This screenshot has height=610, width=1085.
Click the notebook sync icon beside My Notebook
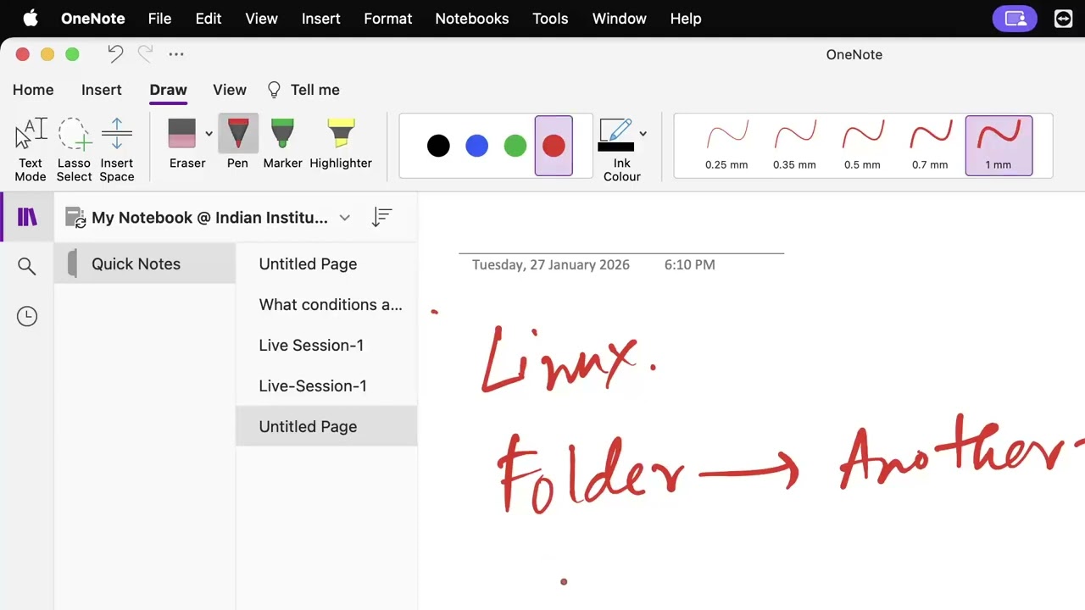pos(75,218)
